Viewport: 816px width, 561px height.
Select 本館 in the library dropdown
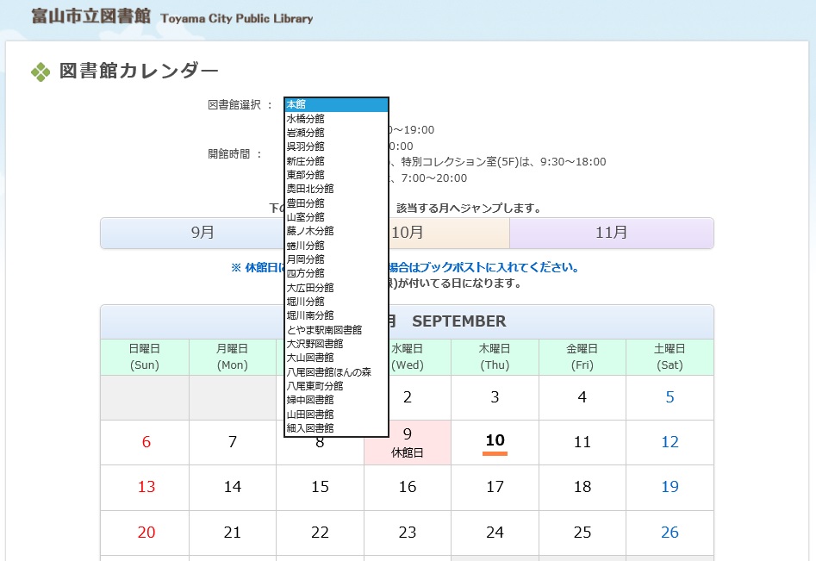336,104
